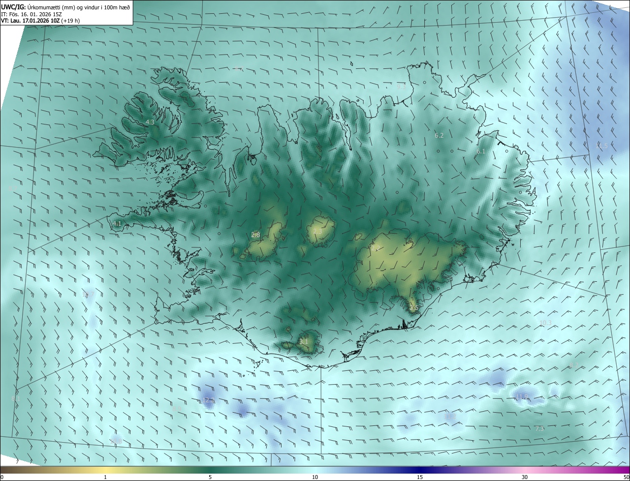Screen dimensions: 630x481
Task: Click the colorbar tick labeled 50
Action: pyautogui.click(x=626, y=477)
